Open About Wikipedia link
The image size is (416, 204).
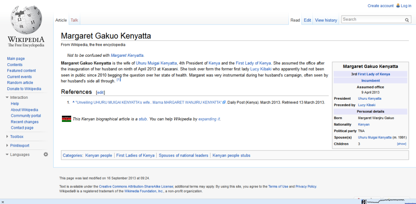coord(24,110)
